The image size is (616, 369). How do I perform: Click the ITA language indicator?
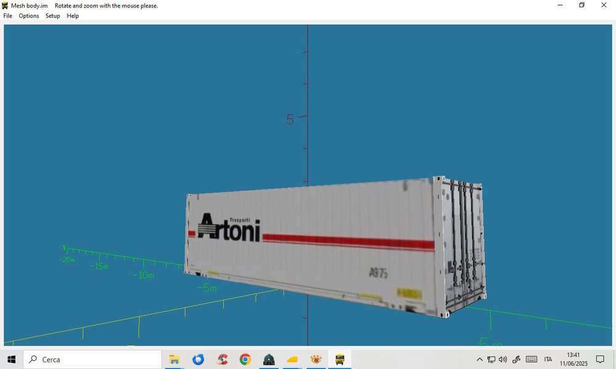[x=548, y=359]
